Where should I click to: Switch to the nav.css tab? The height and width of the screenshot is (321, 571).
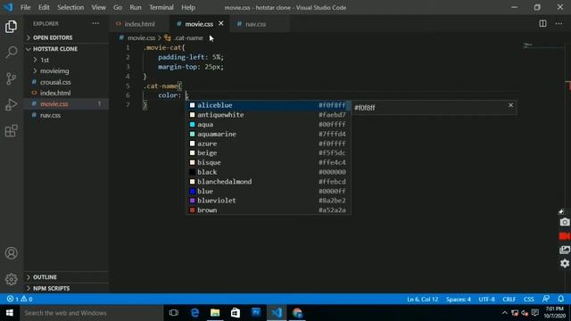coord(260,24)
